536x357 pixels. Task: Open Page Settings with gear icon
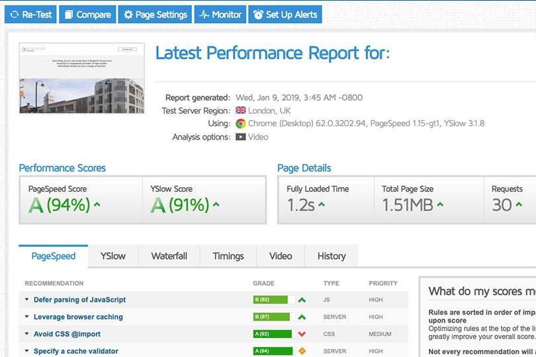click(x=156, y=15)
